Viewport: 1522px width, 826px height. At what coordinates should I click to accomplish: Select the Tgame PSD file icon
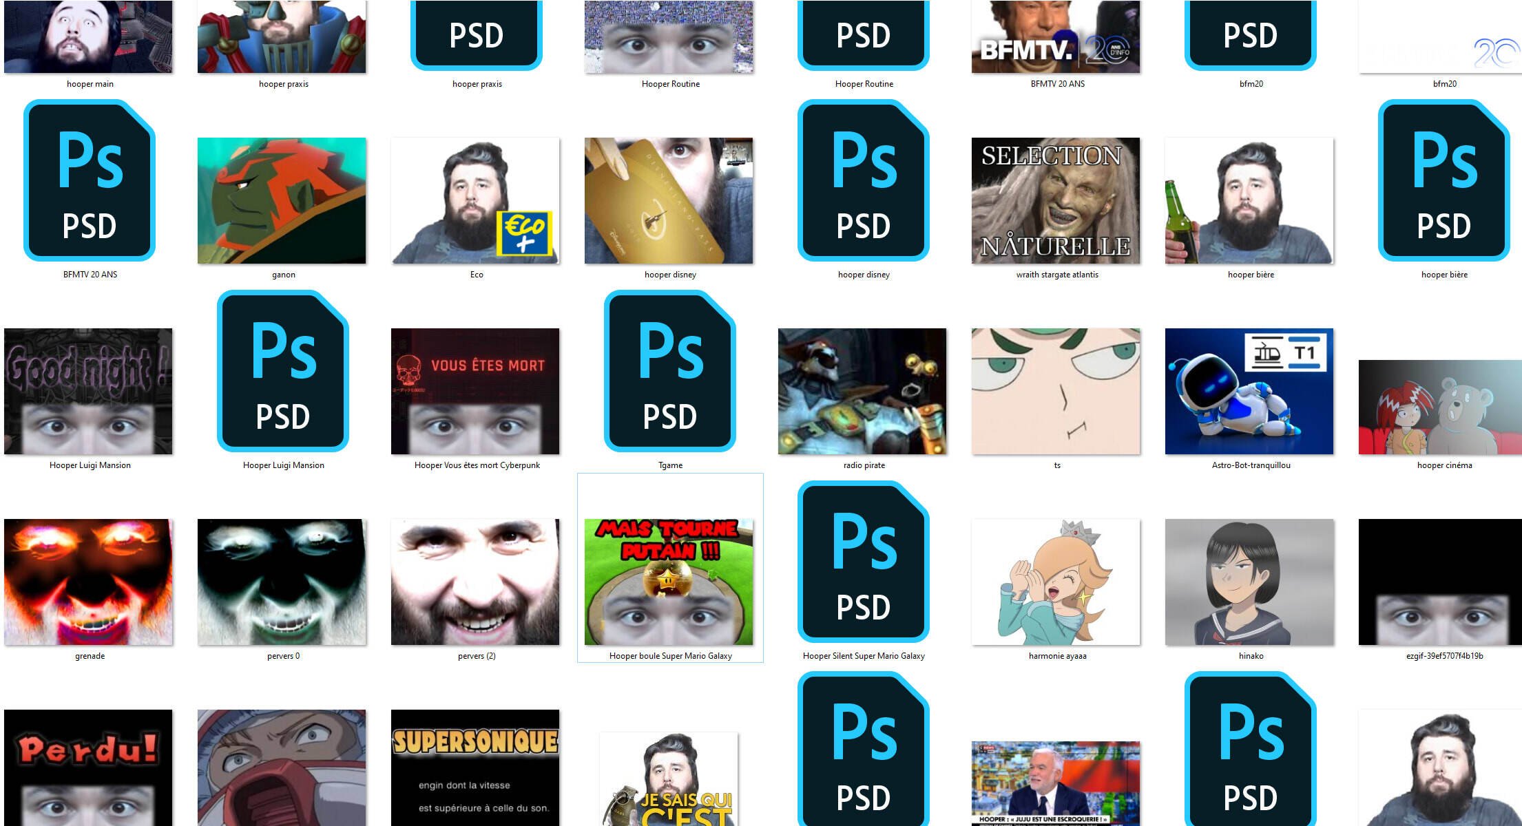point(669,371)
